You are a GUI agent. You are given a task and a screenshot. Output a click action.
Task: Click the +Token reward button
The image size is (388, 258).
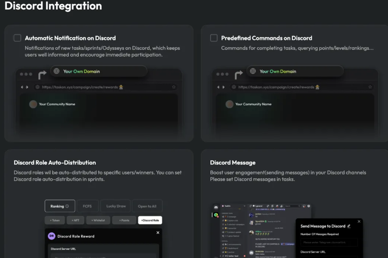point(55,220)
